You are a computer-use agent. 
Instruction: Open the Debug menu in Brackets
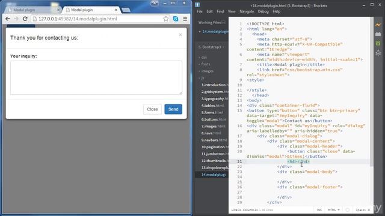click(263, 11)
